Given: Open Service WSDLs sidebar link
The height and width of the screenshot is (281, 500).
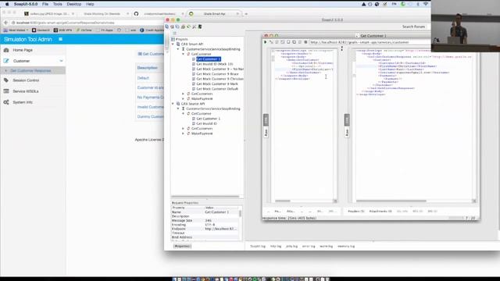Looking at the screenshot, I should 26,91.
